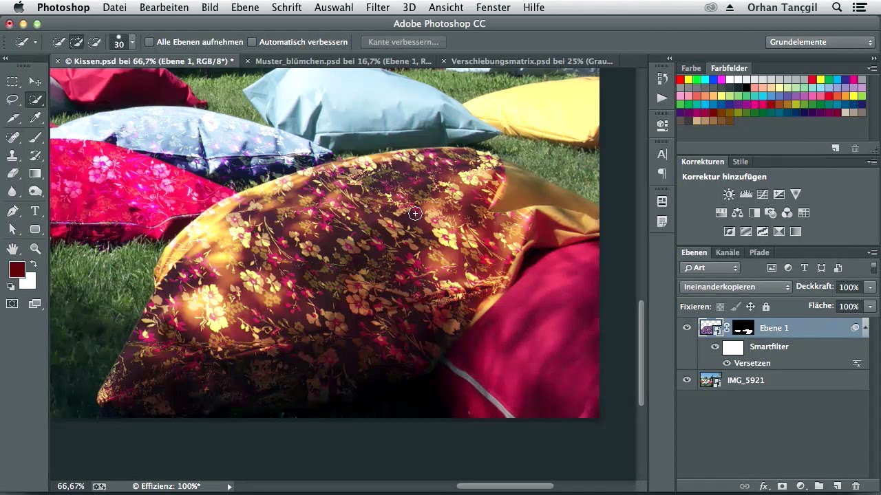
Task: Switch to the Farbe tab
Action: point(691,68)
